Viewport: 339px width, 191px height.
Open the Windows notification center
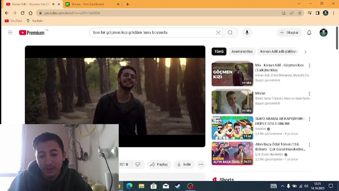331,186
